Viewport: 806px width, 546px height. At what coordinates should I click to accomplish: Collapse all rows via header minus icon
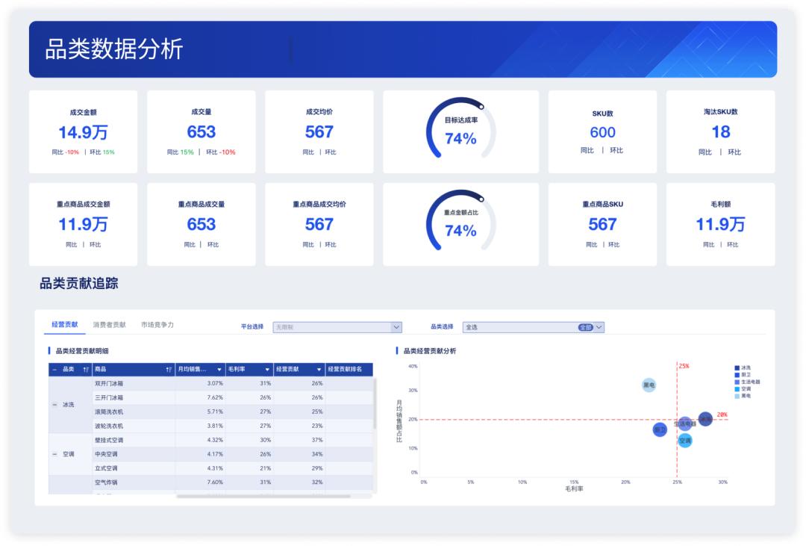[54, 370]
